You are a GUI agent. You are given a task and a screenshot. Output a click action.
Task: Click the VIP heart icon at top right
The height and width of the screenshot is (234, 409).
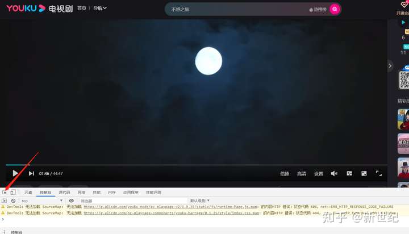[404, 5]
